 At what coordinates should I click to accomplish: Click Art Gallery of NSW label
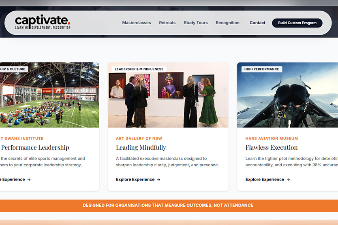click(x=139, y=138)
